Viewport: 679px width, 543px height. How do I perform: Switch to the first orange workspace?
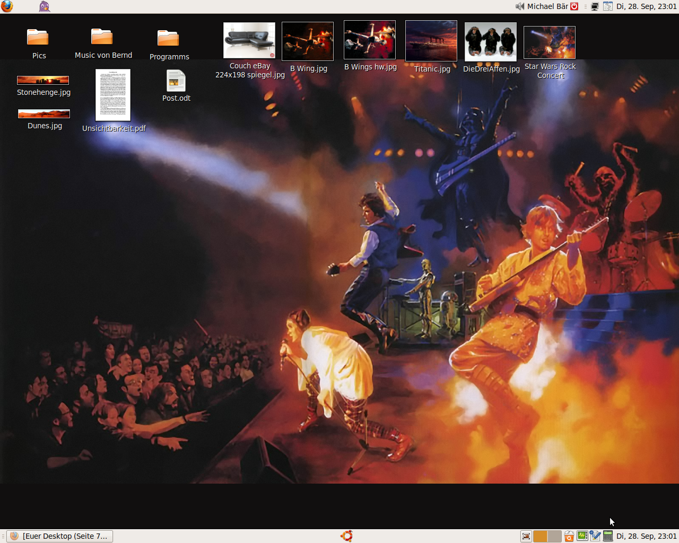[540, 536]
